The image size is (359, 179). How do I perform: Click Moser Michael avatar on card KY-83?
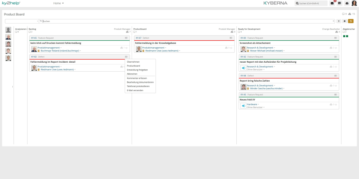tap(243, 49)
